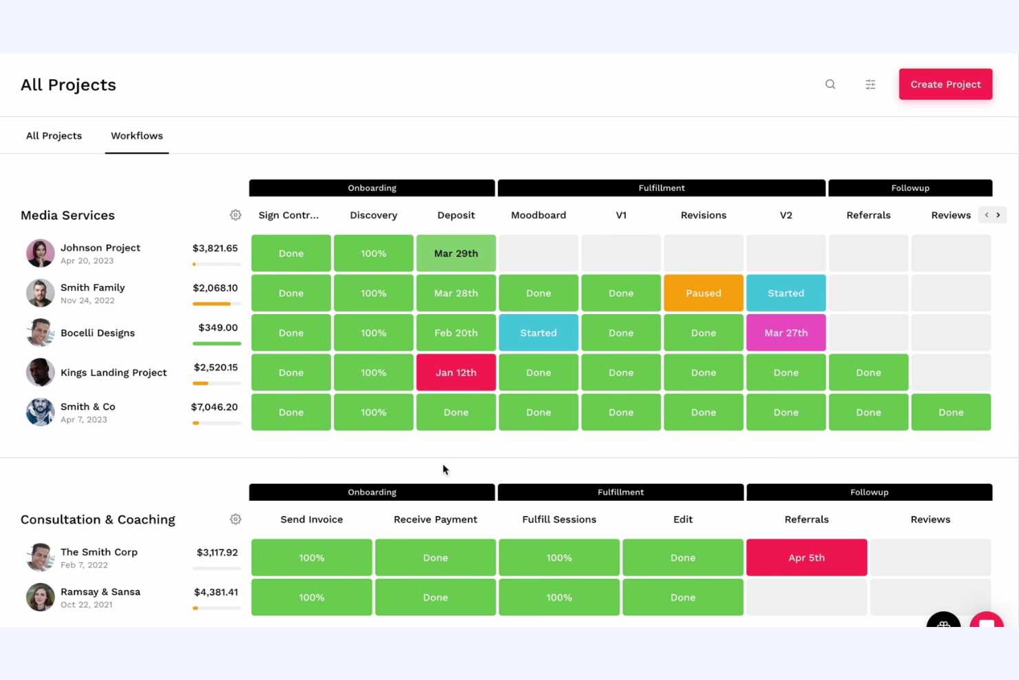Click The Smith Corp empty Reviews cell
This screenshot has width=1019, height=680.
click(930, 557)
